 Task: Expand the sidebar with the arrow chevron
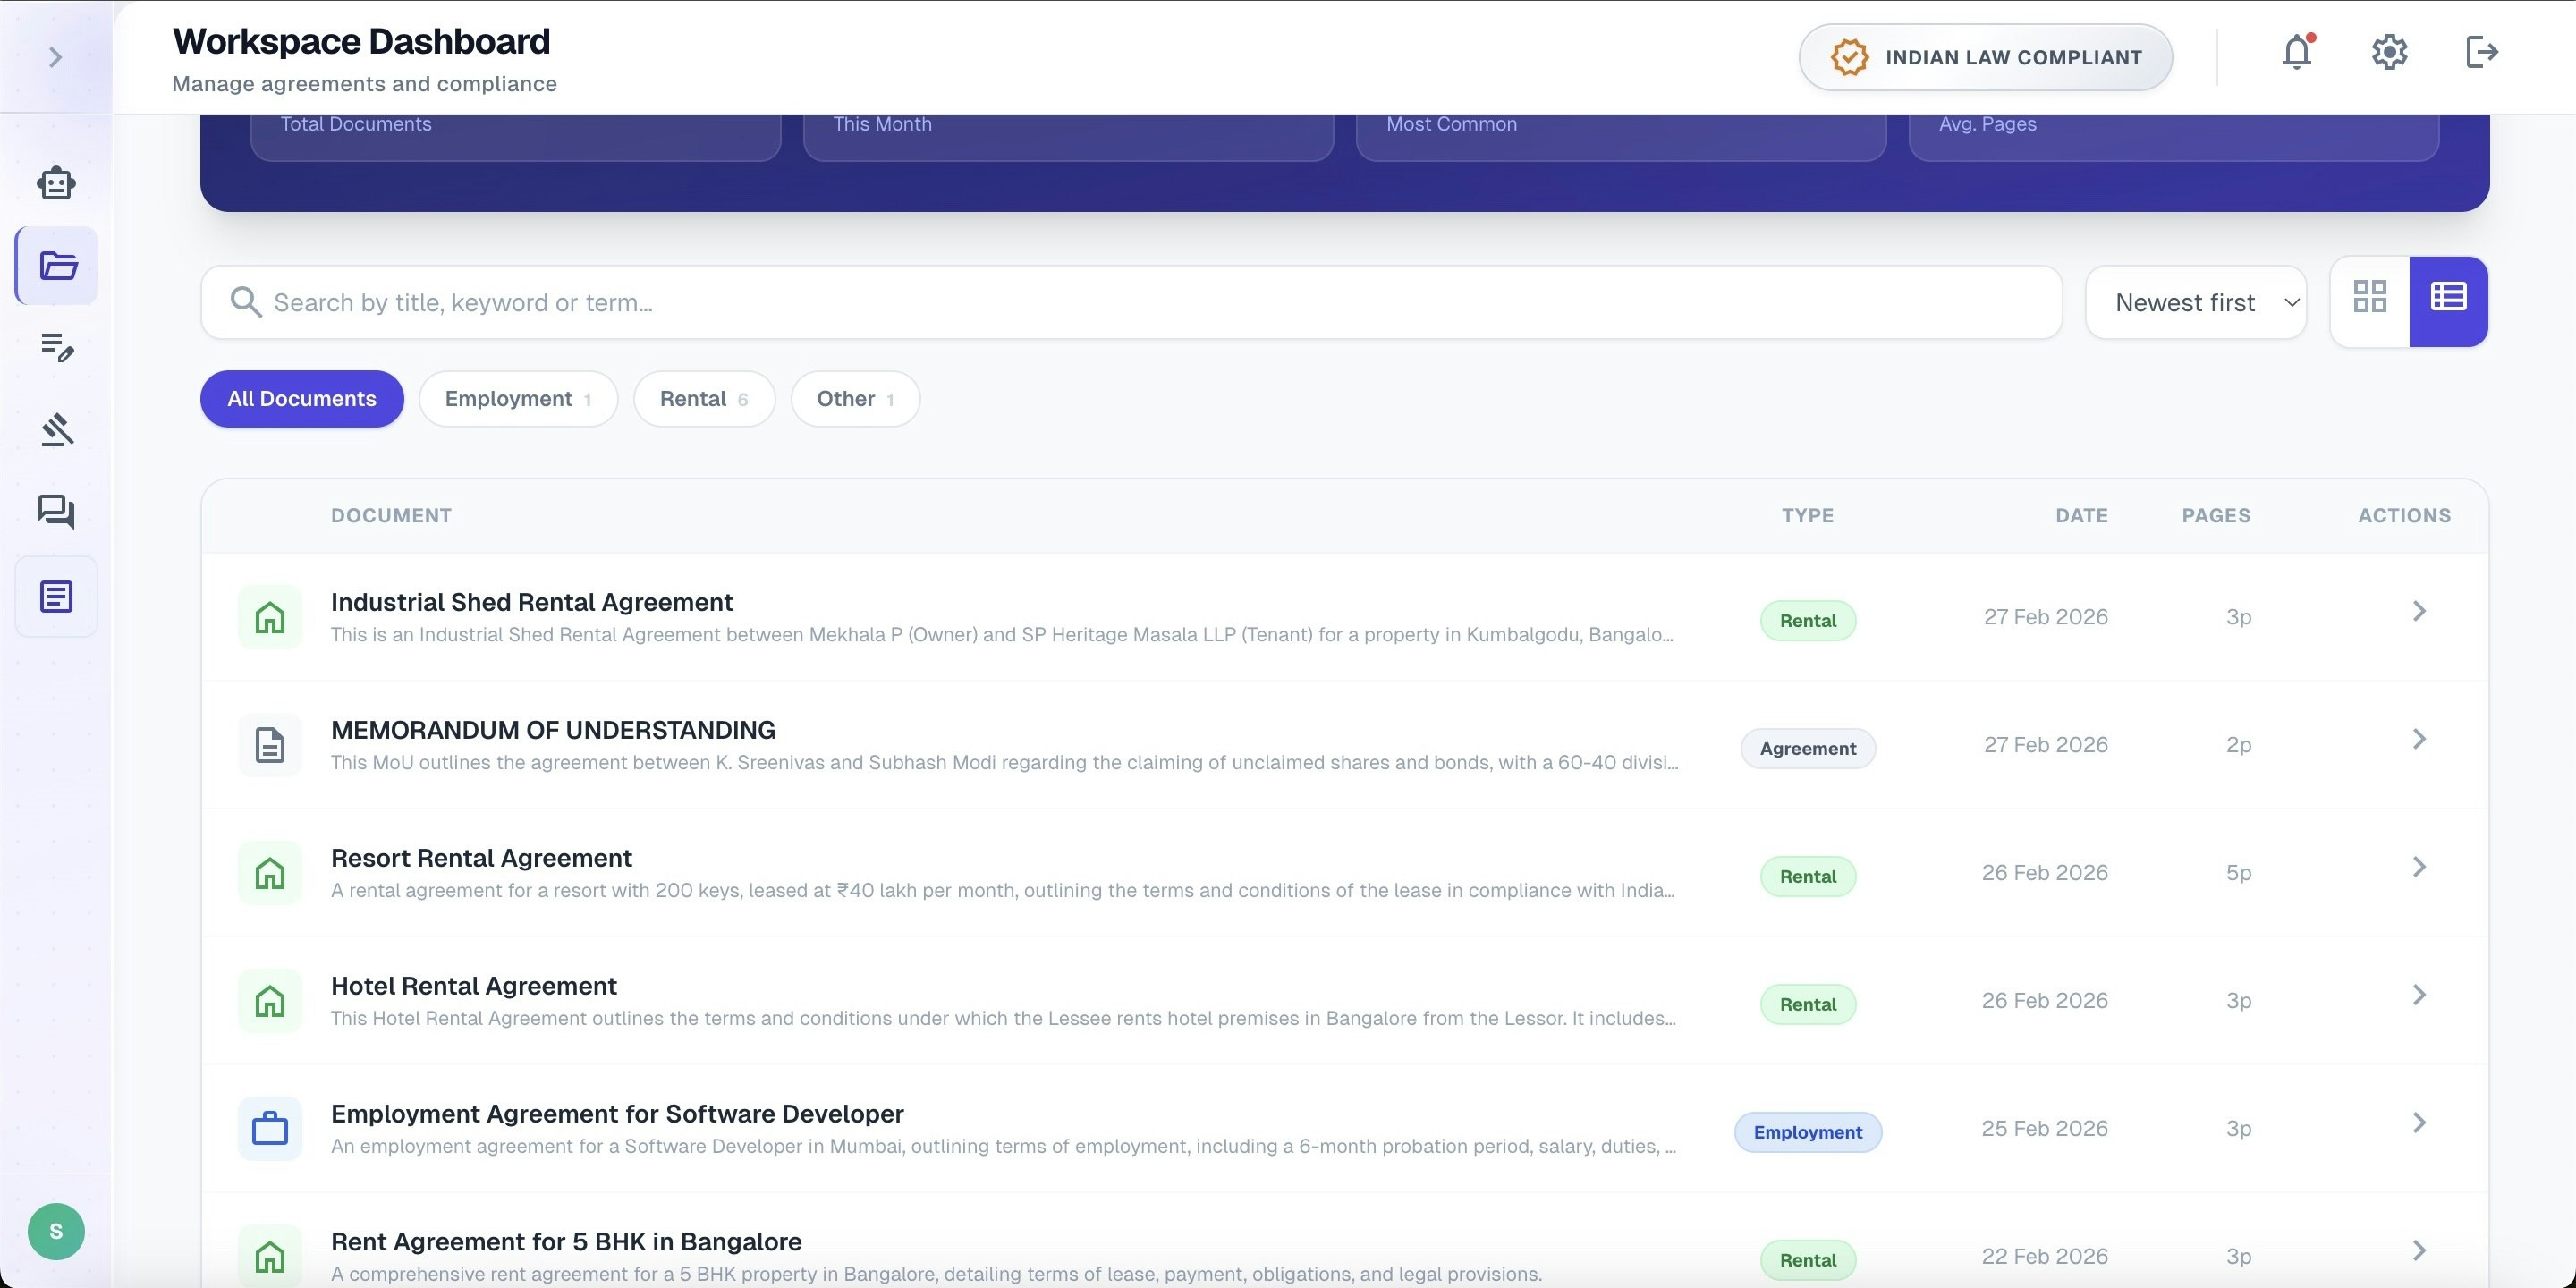pyautogui.click(x=55, y=57)
